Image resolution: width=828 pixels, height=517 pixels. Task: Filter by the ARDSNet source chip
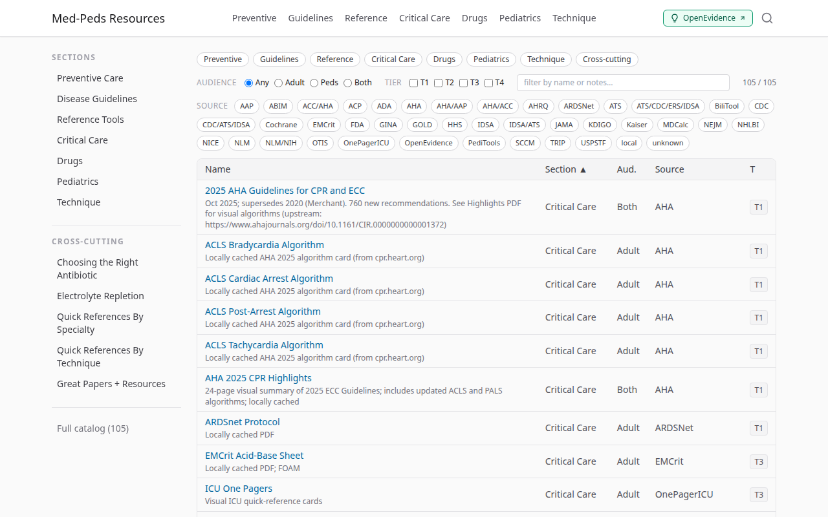pyautogui.click(x=579, y=107)
